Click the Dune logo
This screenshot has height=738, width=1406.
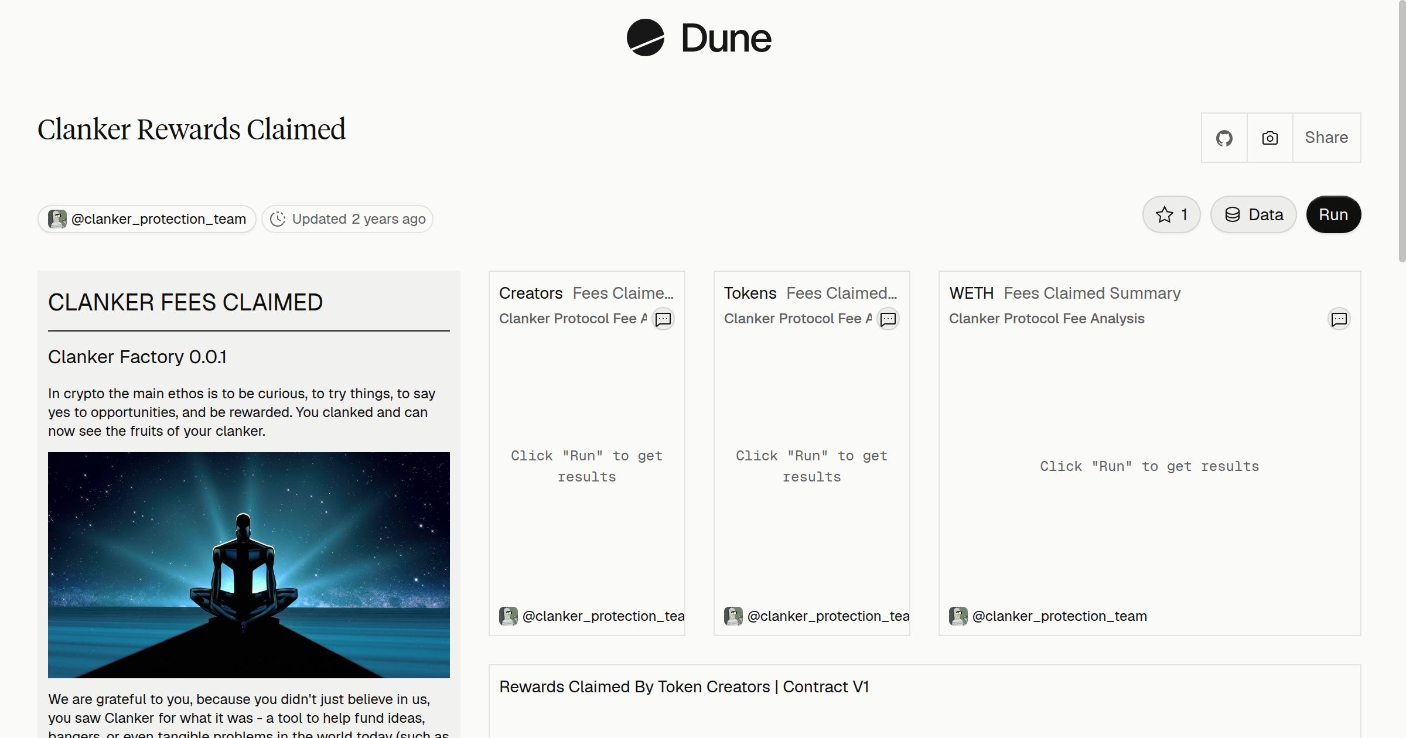(x=699, y=38)
